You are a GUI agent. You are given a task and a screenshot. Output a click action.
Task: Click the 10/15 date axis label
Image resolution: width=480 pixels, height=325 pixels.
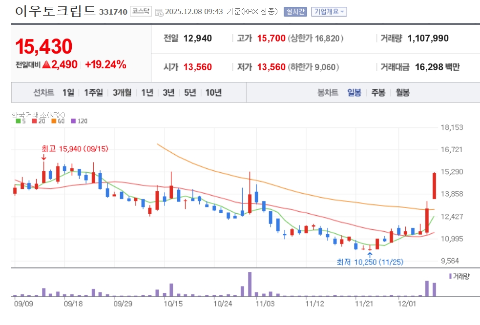pos(173,304)
